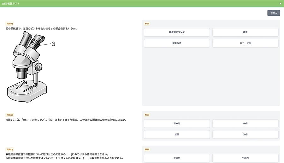Click the 問題(2) label
Viewport: 284px width, 163px height.
(10, 115)
